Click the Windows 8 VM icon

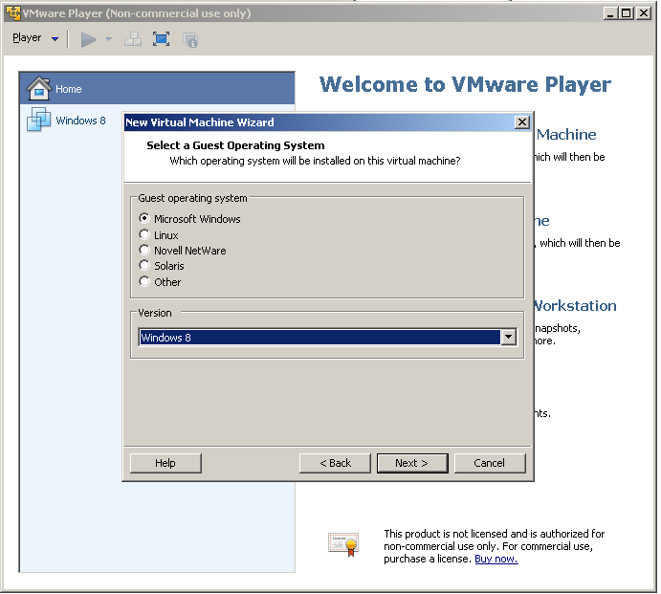click(39, 120)
